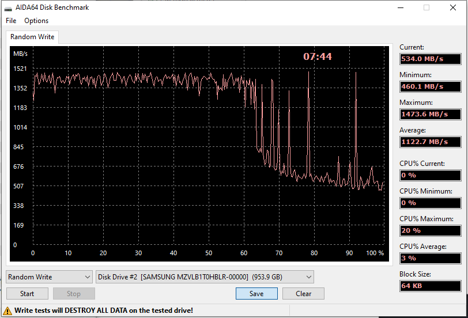Open the Disk Drive #2 SAMSUNG selector dropdown

pos(205,277)
